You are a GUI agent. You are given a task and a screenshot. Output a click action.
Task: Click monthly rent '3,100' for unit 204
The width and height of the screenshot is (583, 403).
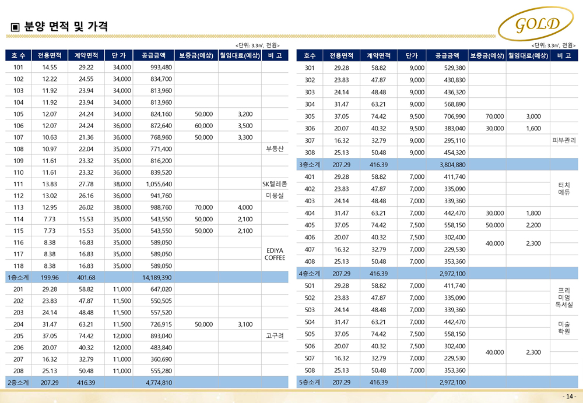point(245,324)
